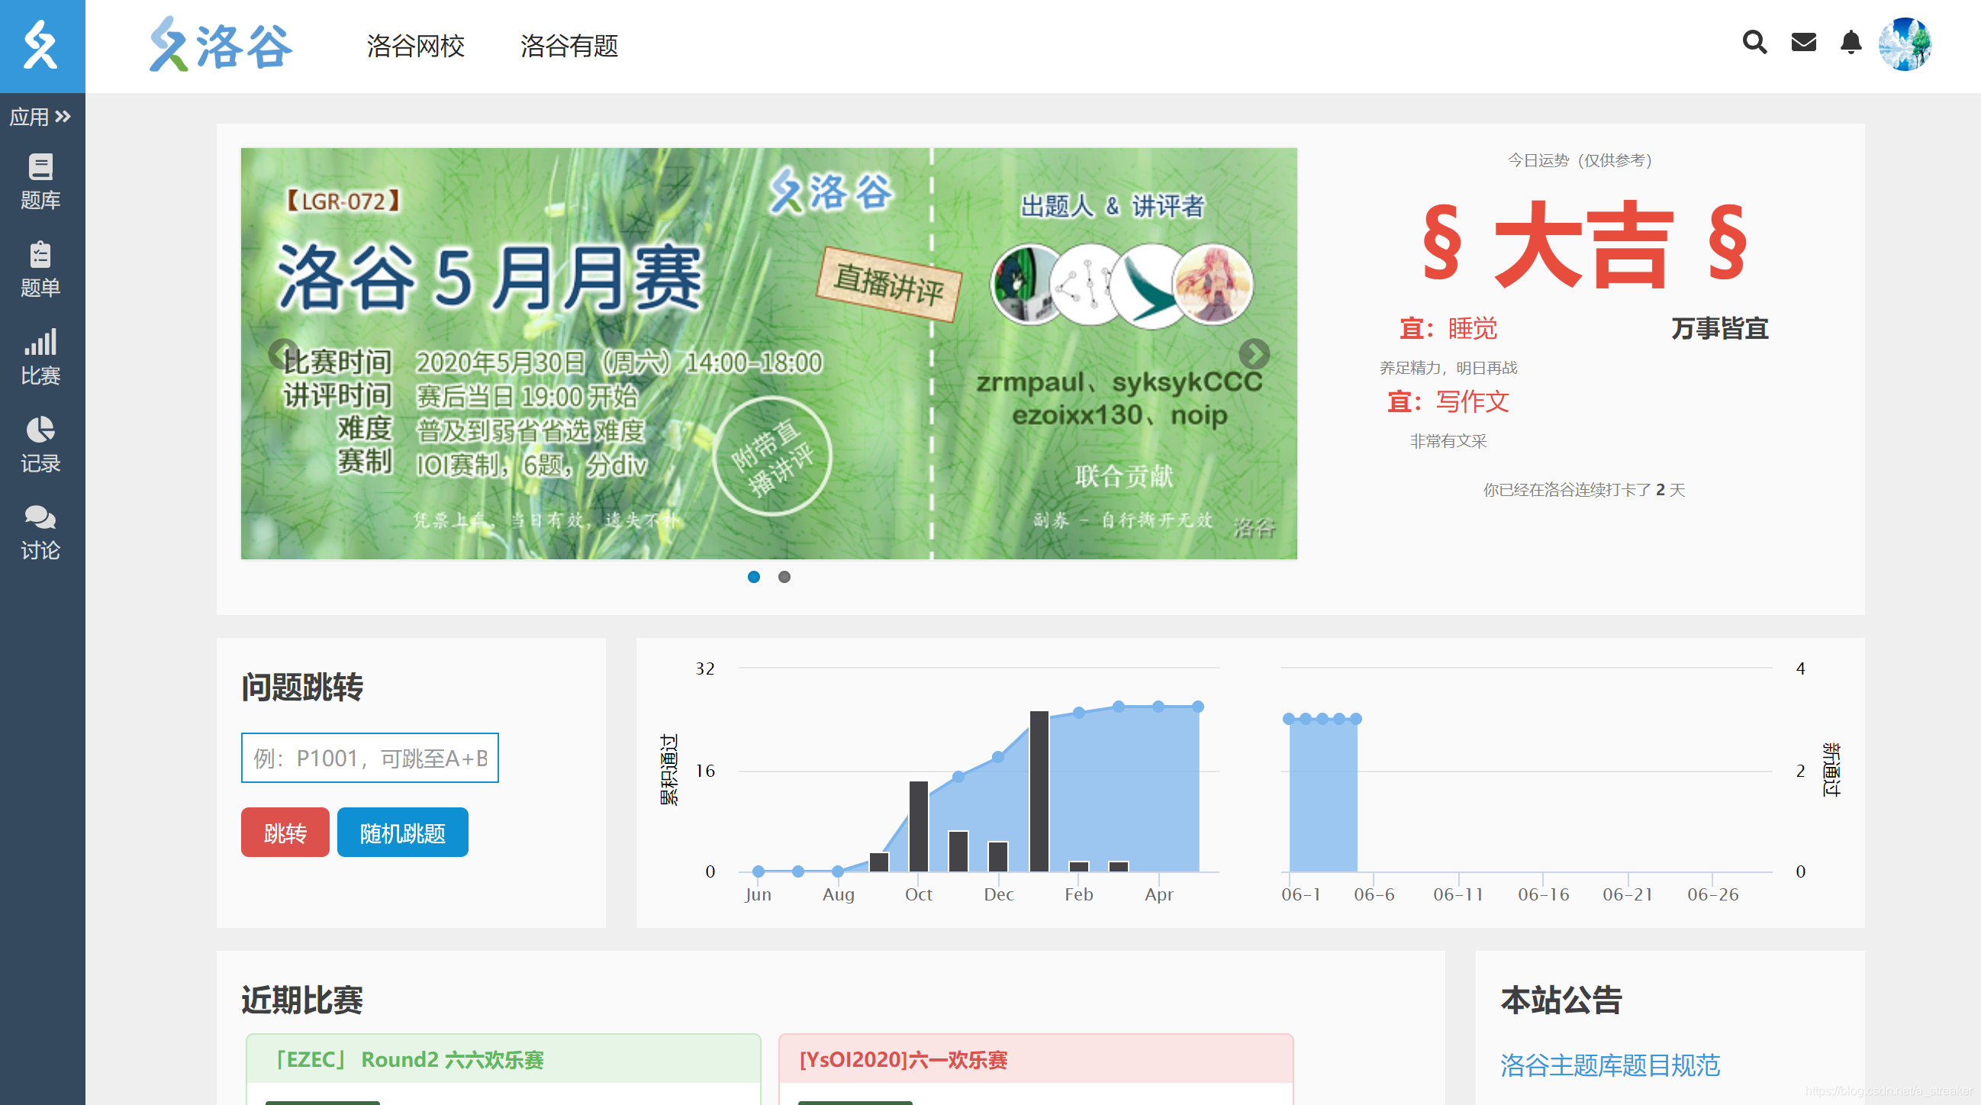The width and height of the screenshot is (1981, 1105).
Task: Go to 比赛 contests in sidebar
Action: pyautogui.click(x=40, y=358)
